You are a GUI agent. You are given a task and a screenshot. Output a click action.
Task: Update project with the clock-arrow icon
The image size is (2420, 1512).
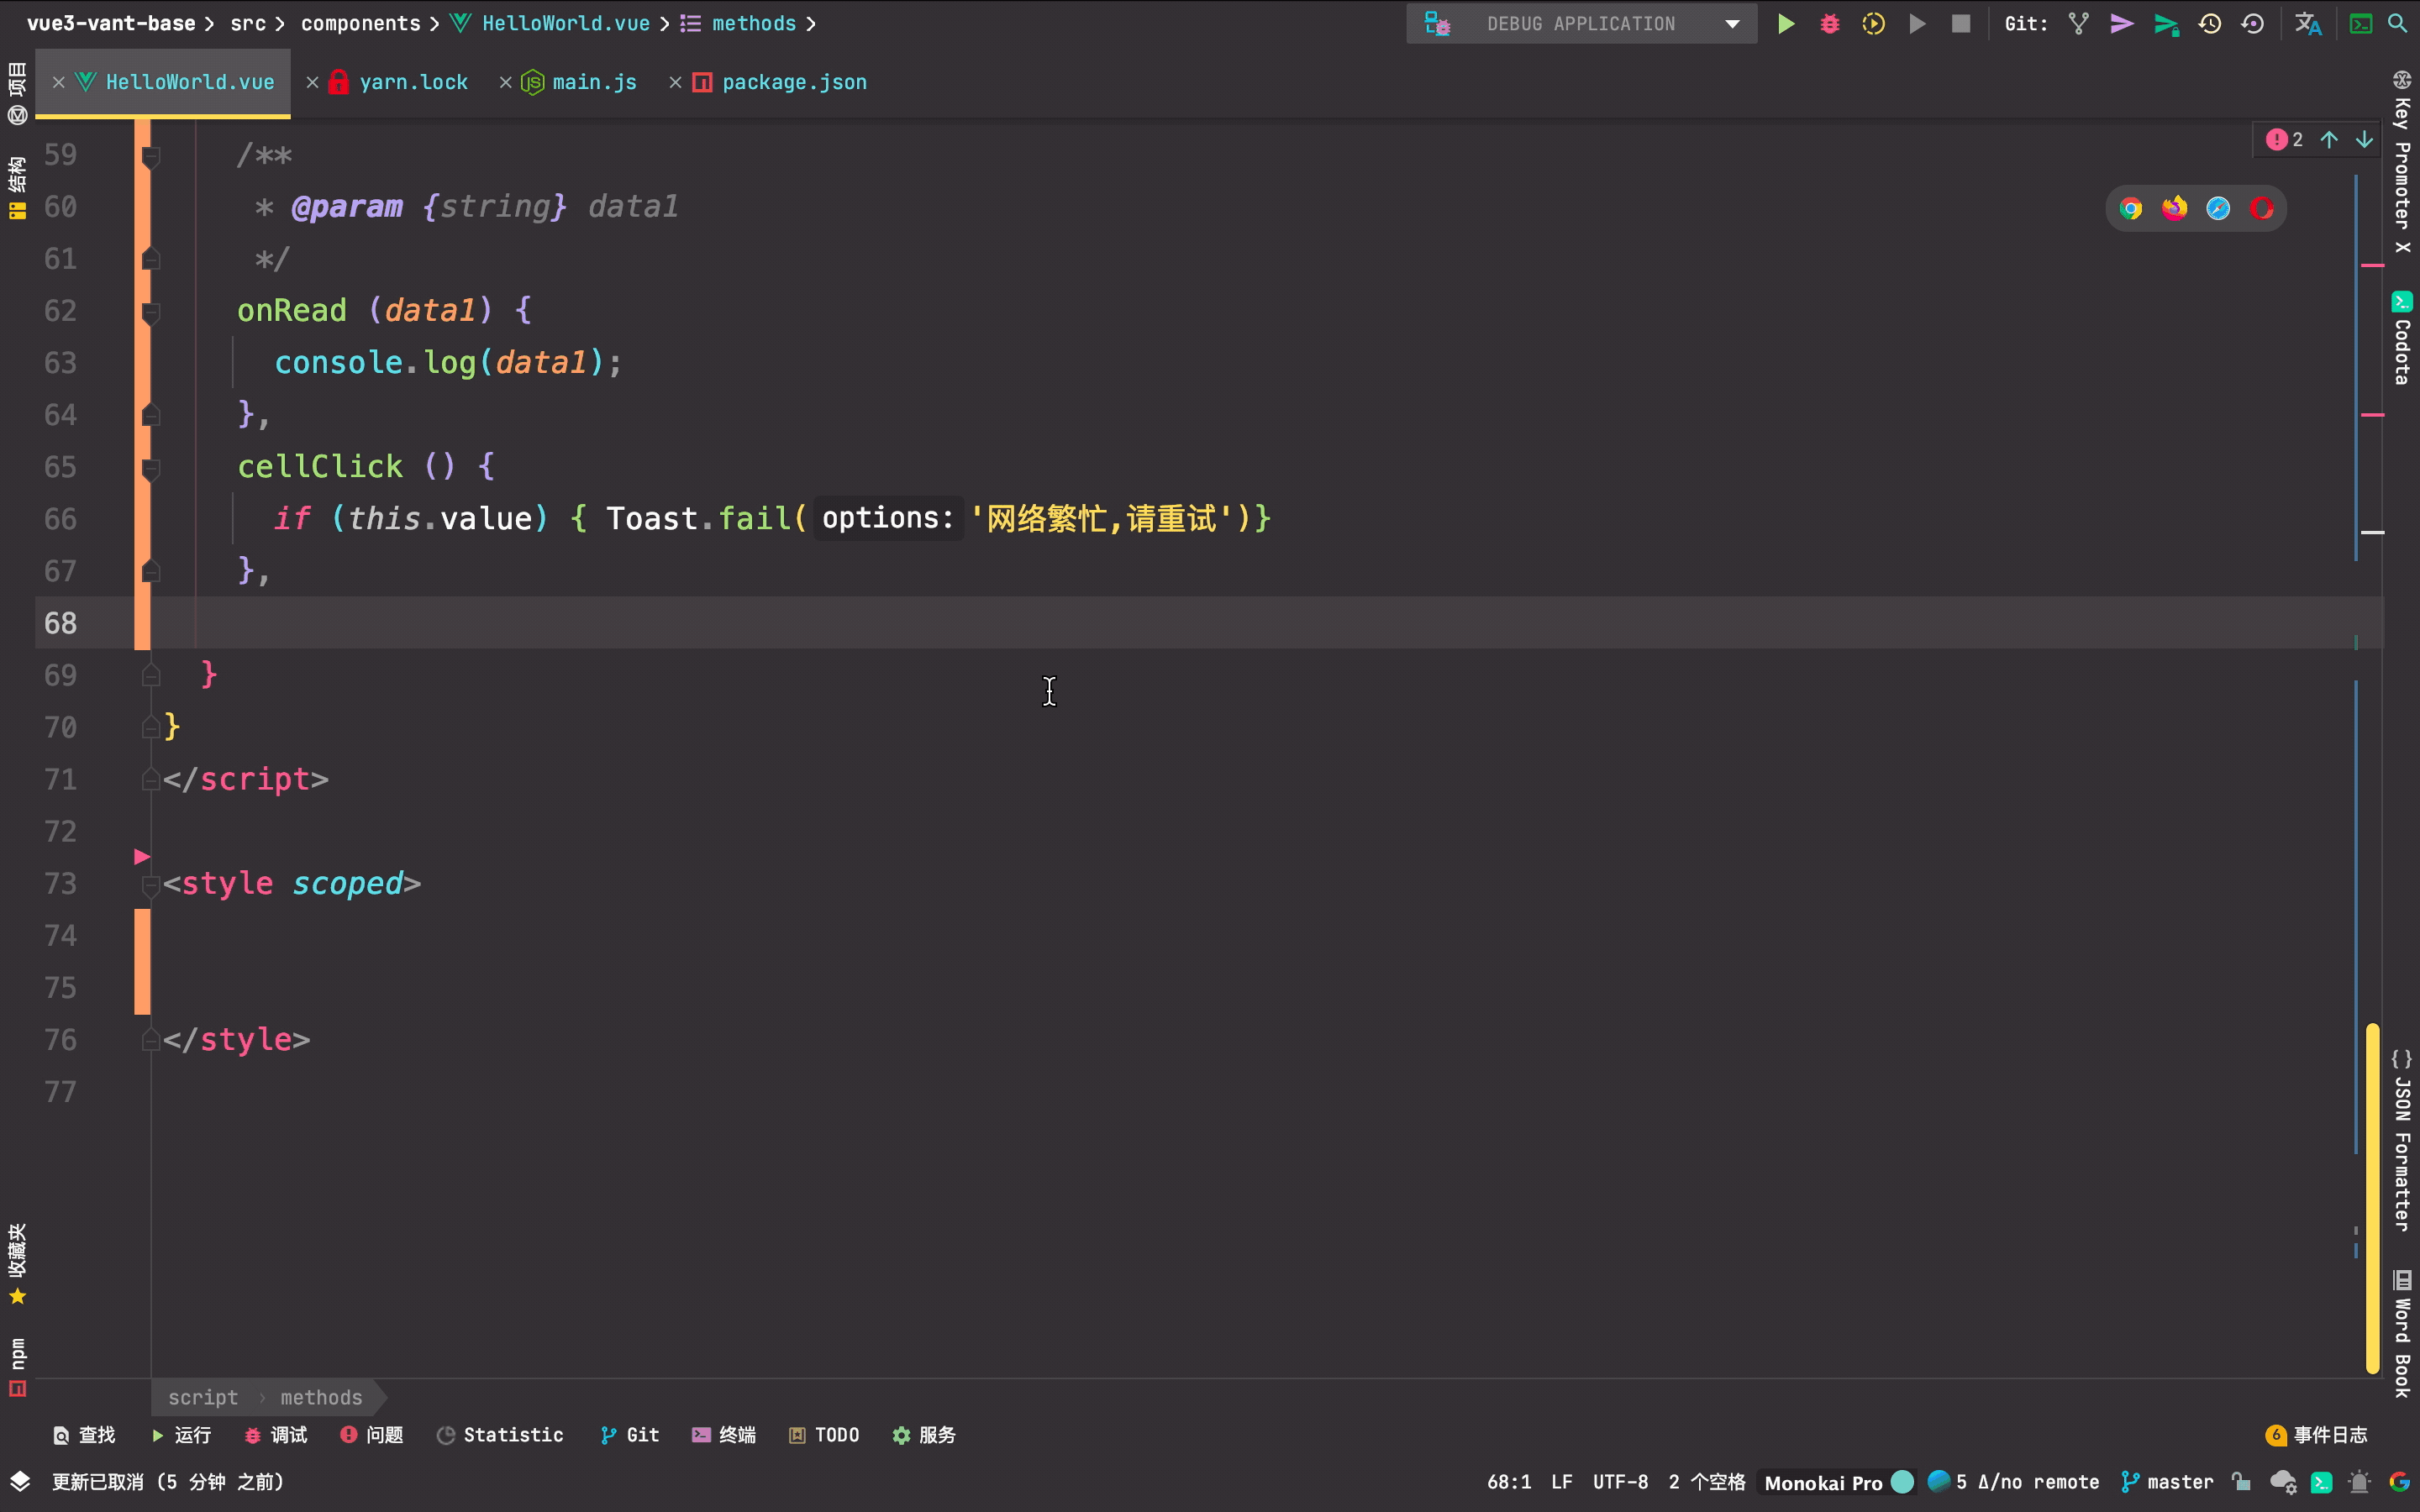click(x=2209, y=23)
